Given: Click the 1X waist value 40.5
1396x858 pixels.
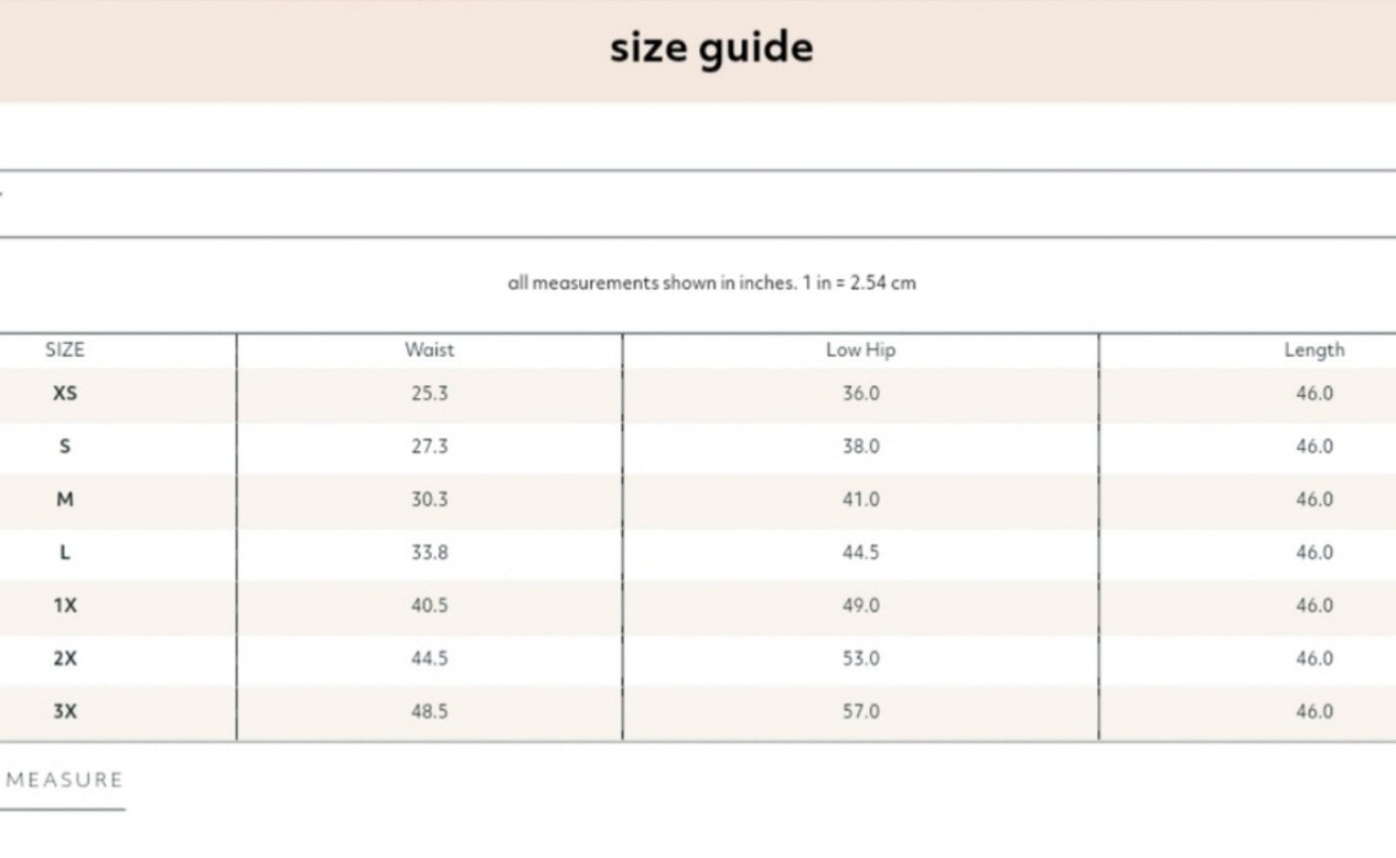Looking at the screenshot, I should click(x=429, y=606).
